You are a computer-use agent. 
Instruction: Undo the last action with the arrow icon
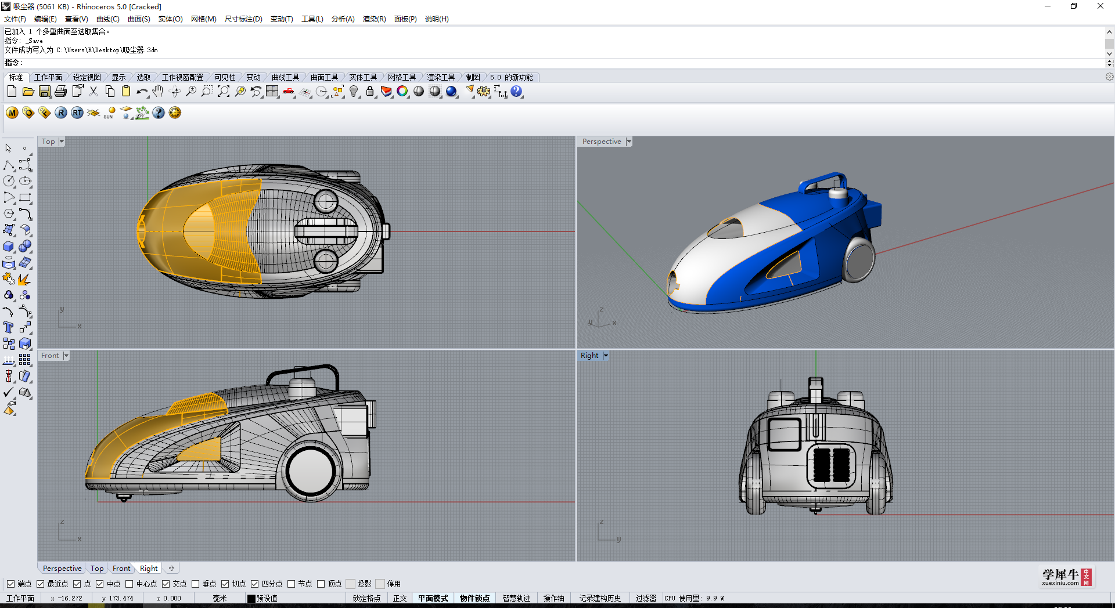[142, 91]
